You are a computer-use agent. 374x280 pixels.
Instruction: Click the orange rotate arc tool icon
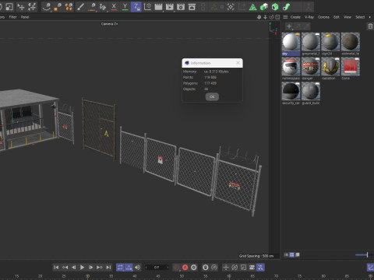47,7
